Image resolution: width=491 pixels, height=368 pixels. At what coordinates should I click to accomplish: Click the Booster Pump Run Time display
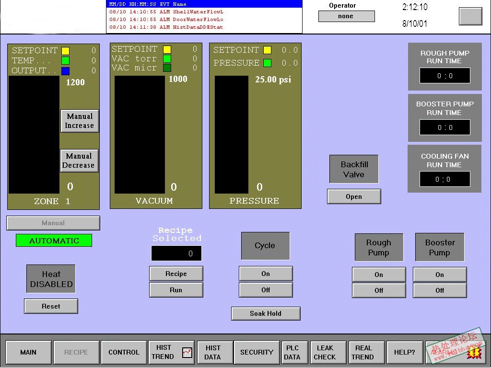[x=445, y=127]
